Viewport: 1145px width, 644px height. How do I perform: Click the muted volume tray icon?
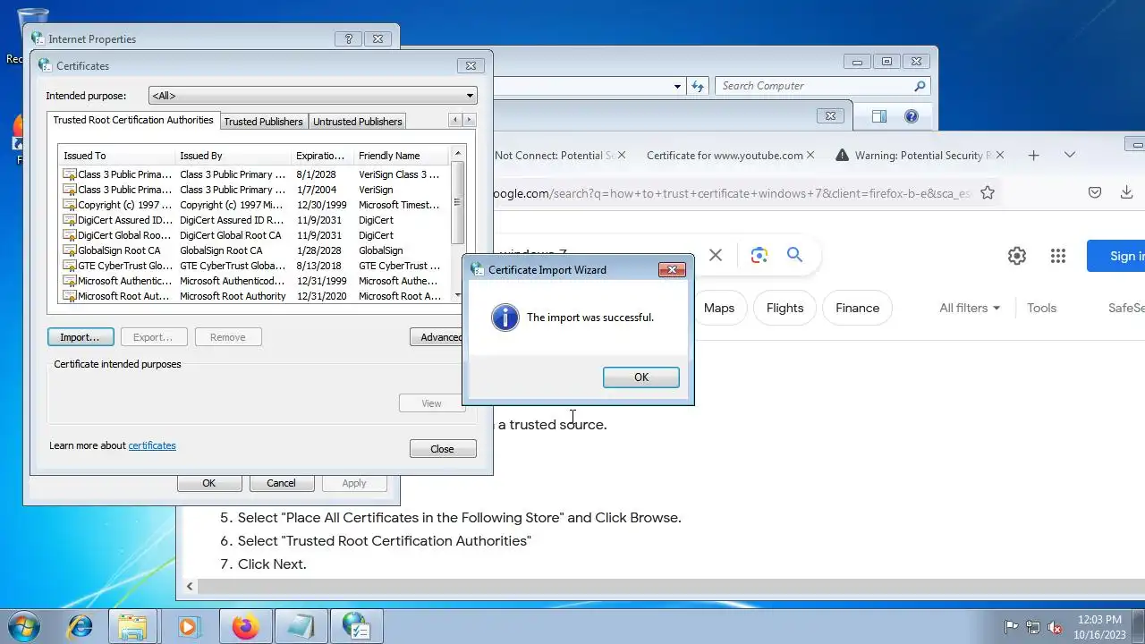pyautogui.click(x=1055, y=627)
